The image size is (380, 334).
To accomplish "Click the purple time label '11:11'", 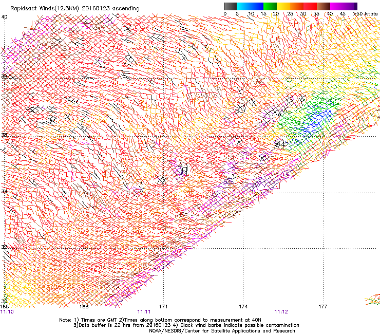I will tap(144, 312).
